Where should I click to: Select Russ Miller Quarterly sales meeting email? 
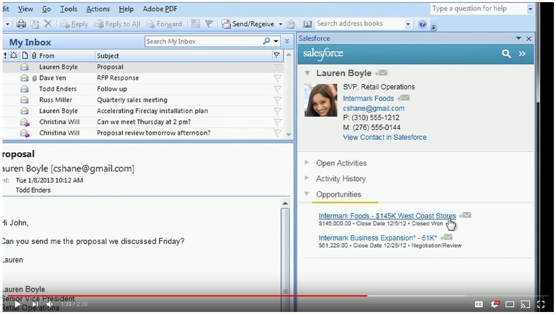coord(143,100)
